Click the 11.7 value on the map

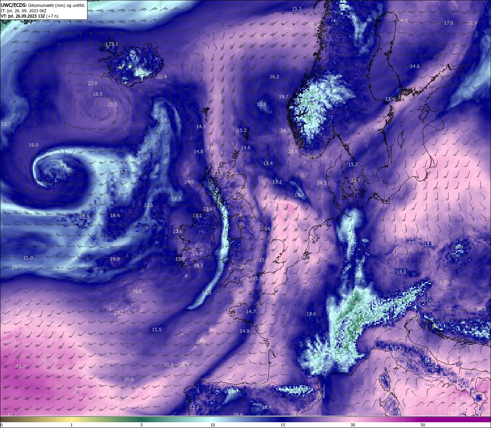click(16, 267)
